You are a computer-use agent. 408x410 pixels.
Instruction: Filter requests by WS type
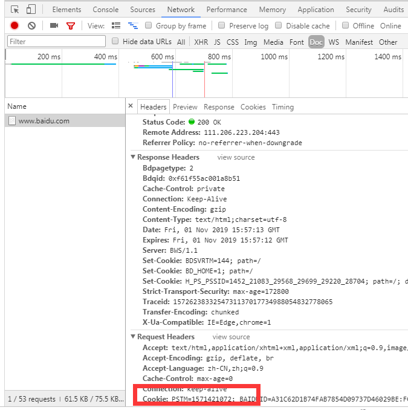point(334,42)
